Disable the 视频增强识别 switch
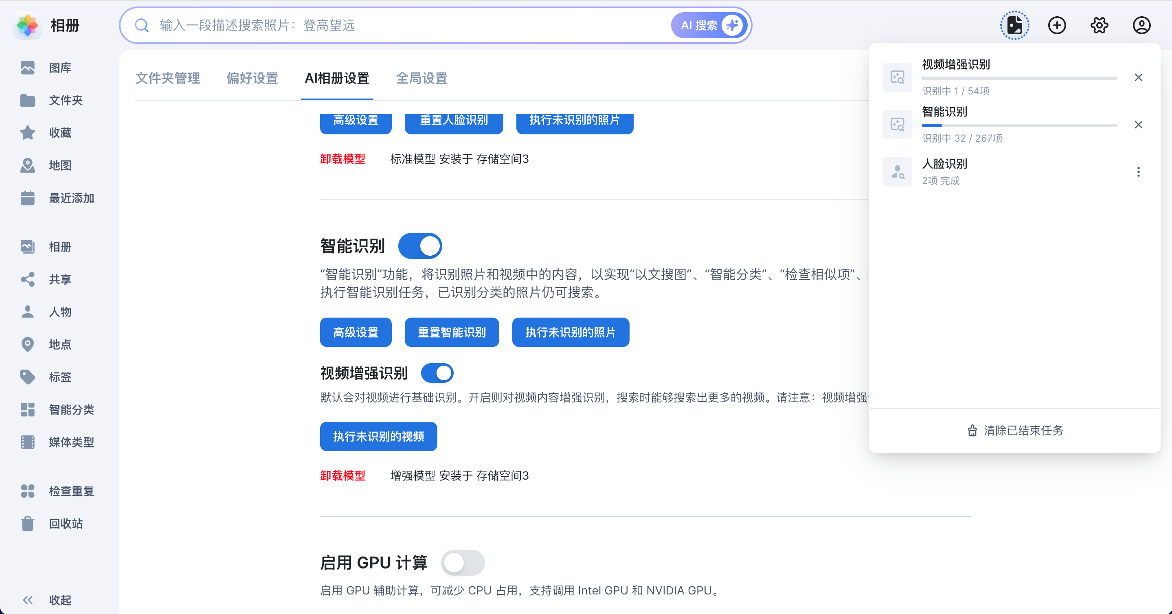Viewport: 1172px width, 614px height. click(x=437, y=373)
